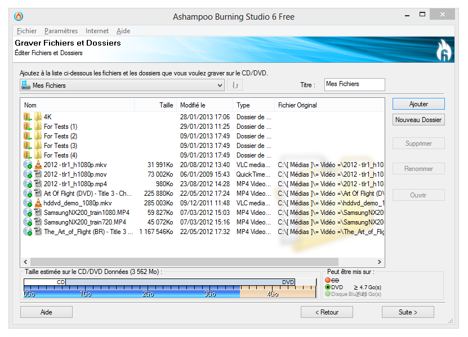468x337 pixels.
Task: Select the For Tests (3) folder name
Action: coord(61,146)
